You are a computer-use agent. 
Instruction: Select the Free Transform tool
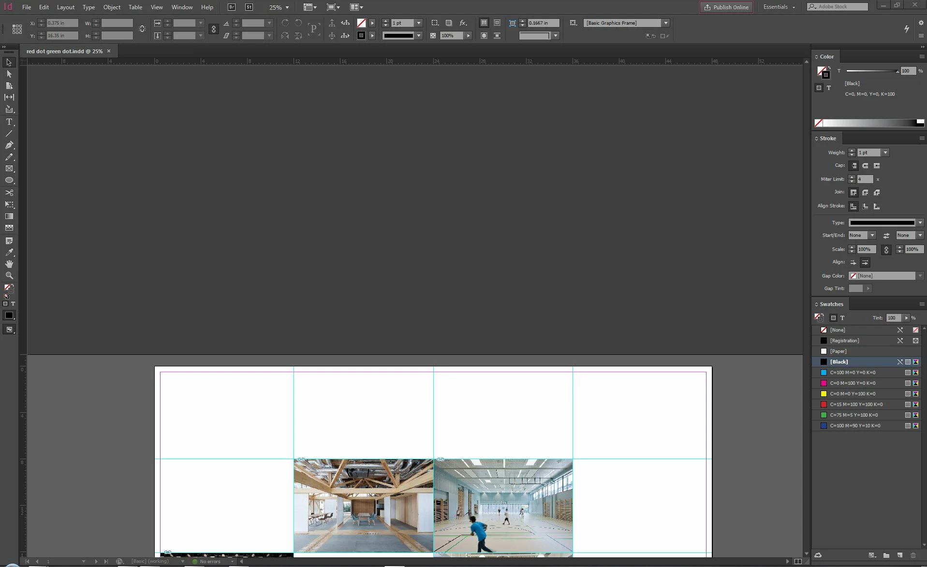click(x=9, y=204)
